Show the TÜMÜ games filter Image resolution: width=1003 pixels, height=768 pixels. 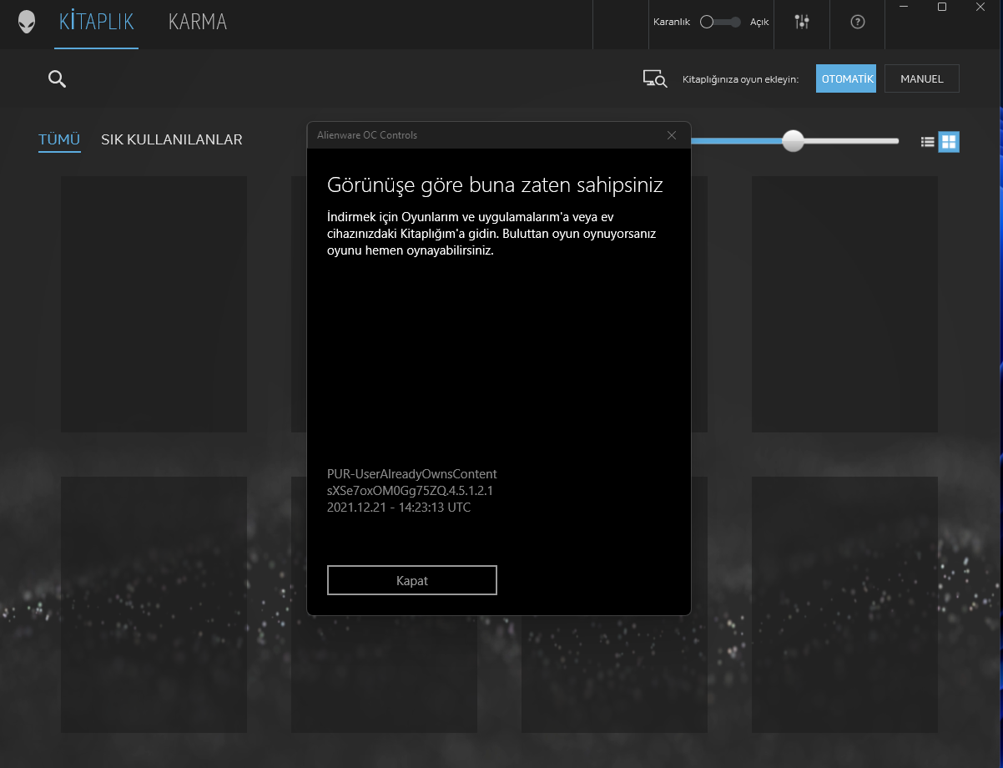pos(59,139)
